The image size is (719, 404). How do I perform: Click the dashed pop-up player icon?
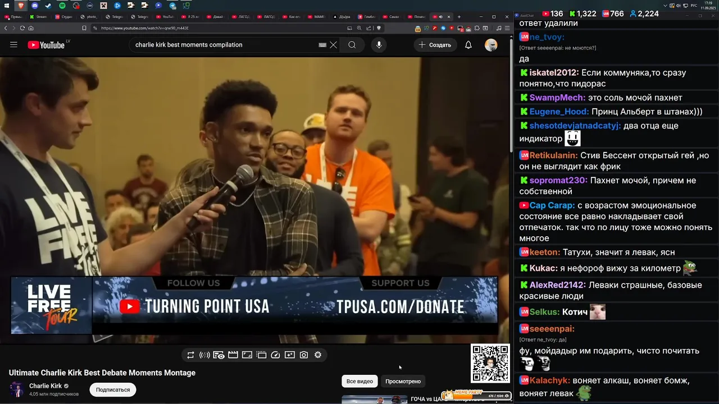[x=261, y=355]
